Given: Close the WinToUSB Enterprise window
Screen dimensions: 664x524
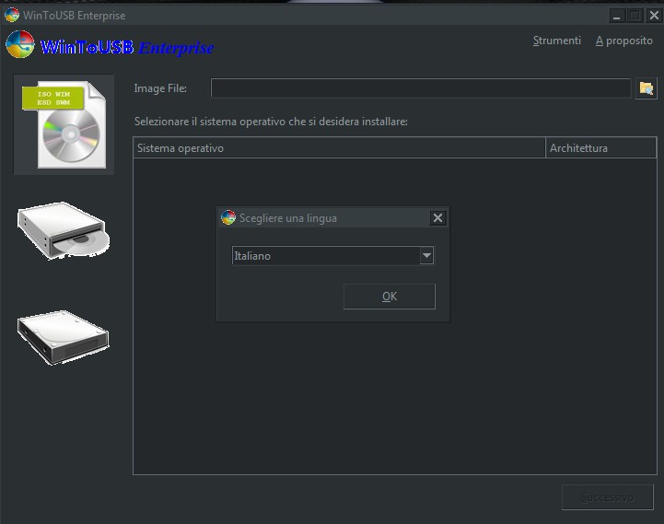Looking at the screenshot, I should (x=654, y=16).
